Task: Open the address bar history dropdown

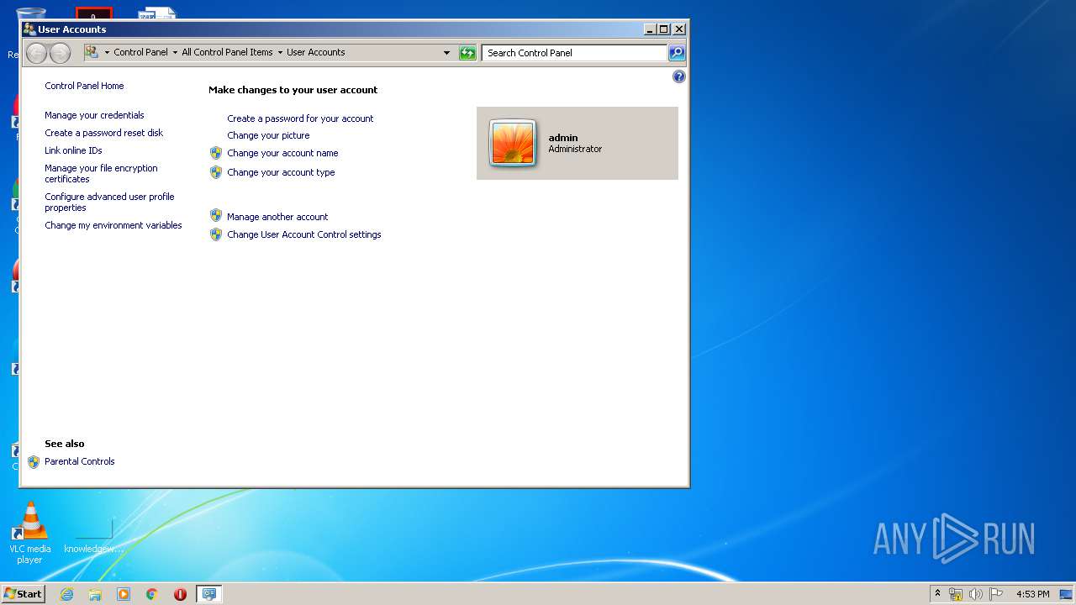Action: tap(446, 53)
